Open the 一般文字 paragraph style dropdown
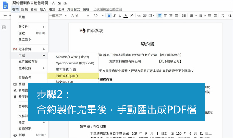 58,15
